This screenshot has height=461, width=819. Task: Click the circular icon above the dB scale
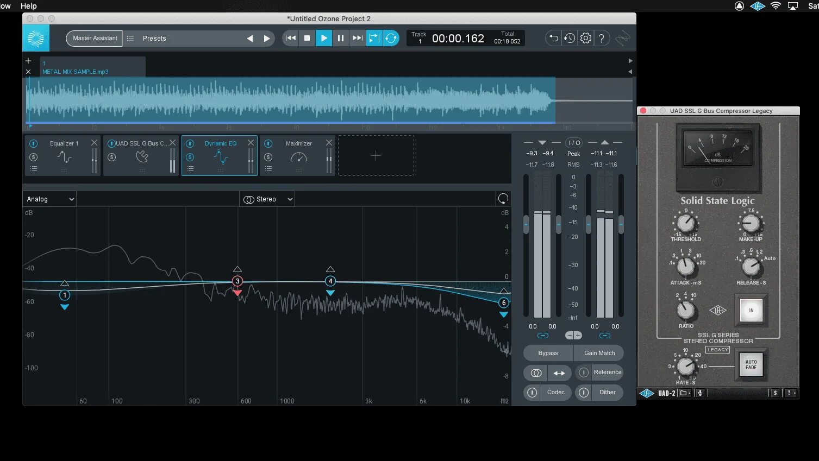503,199
